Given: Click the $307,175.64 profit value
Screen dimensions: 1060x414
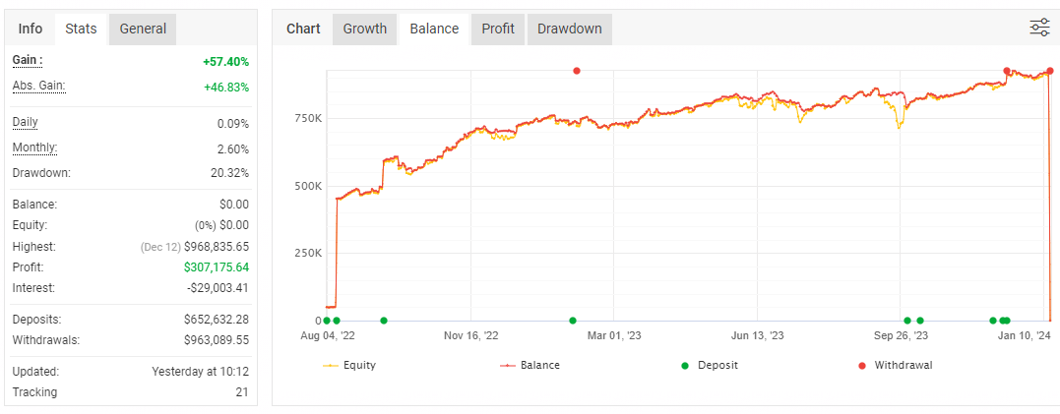Looking at the screenshot, I should point(217,267).
